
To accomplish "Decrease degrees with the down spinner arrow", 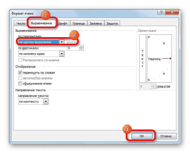I will (153, 88).
